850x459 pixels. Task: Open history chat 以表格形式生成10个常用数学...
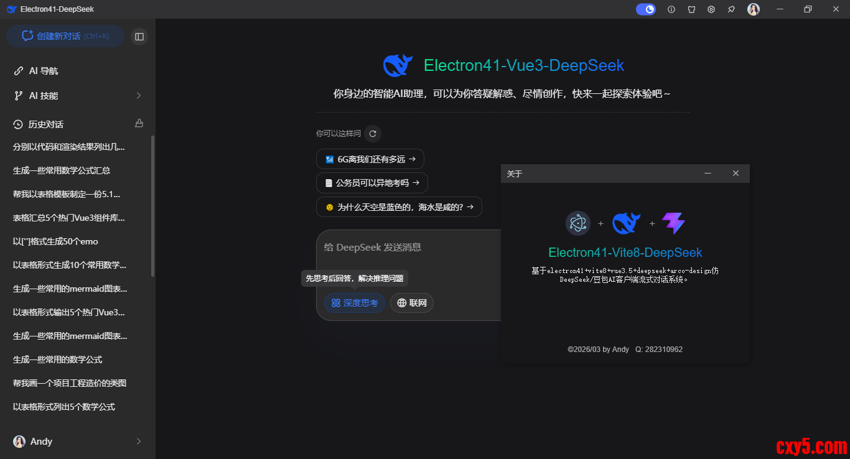[x=70, y=265]
